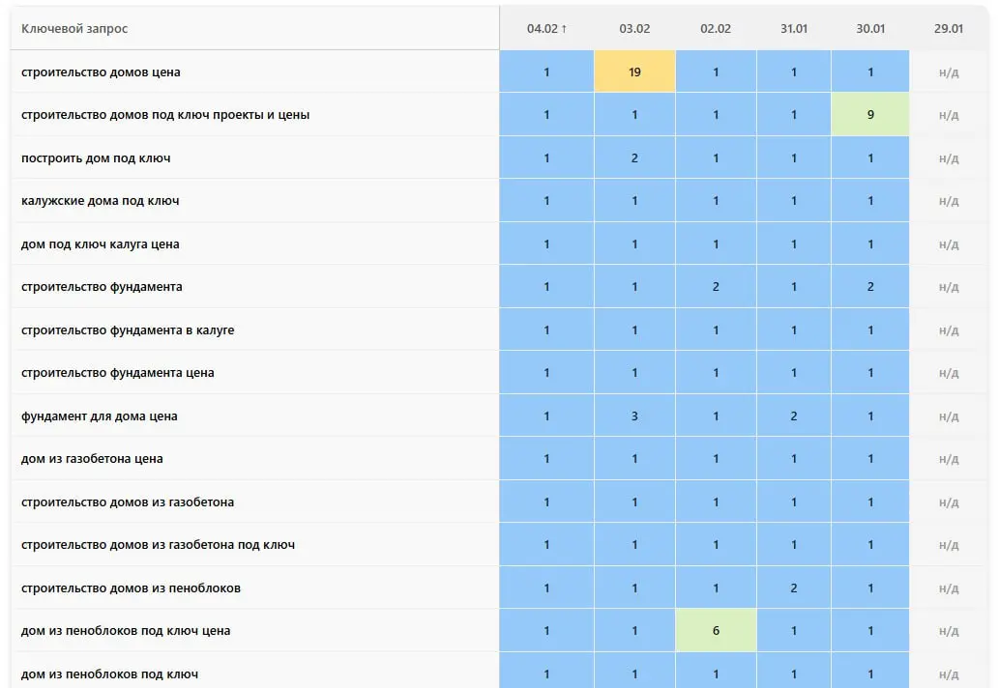Click the 'Ключевой запрос' column header
The image size is (999, 688).
pyautogui.click(x=74, y=29)
